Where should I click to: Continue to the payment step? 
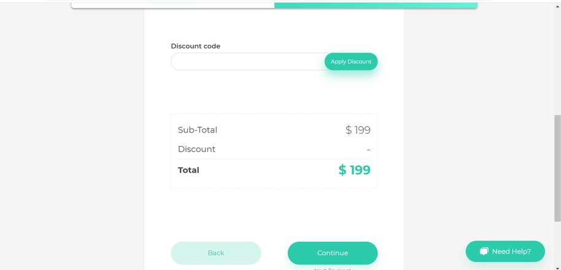point(333,253)
